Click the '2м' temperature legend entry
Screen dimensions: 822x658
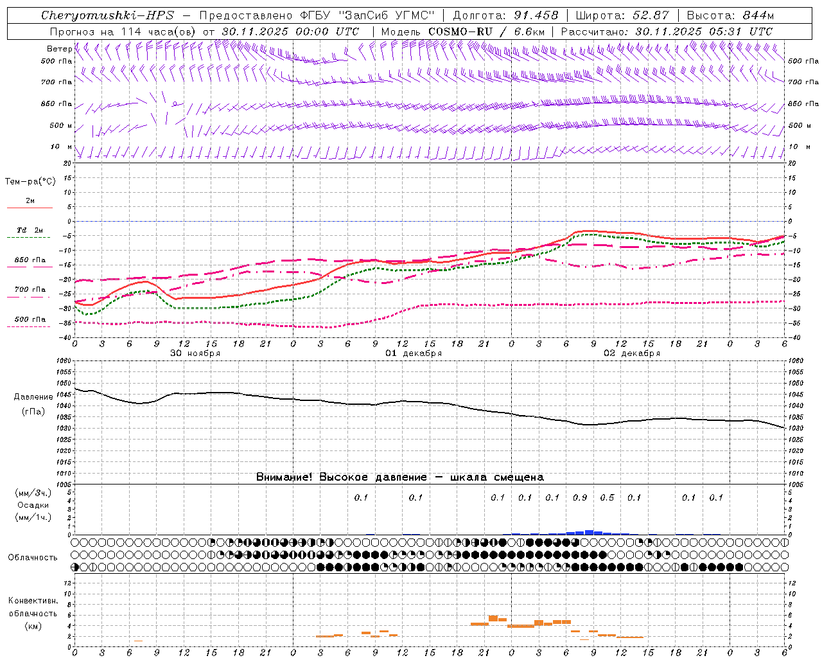point(30,200)
